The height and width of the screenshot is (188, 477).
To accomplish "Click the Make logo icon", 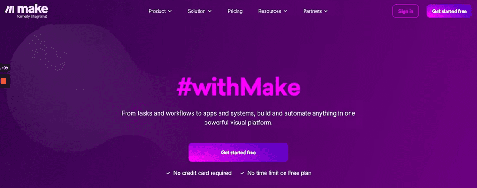I will coord(10,10).
